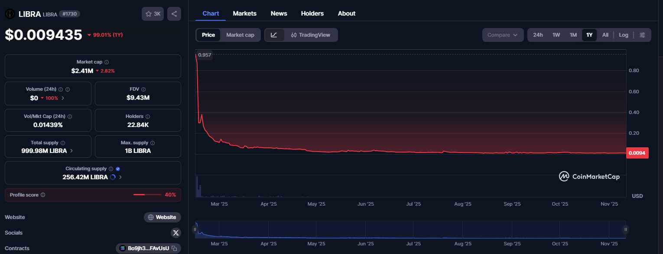Screen dimensions: 663x254
Task: Click the Holders info icon
Action: point(148,117)
